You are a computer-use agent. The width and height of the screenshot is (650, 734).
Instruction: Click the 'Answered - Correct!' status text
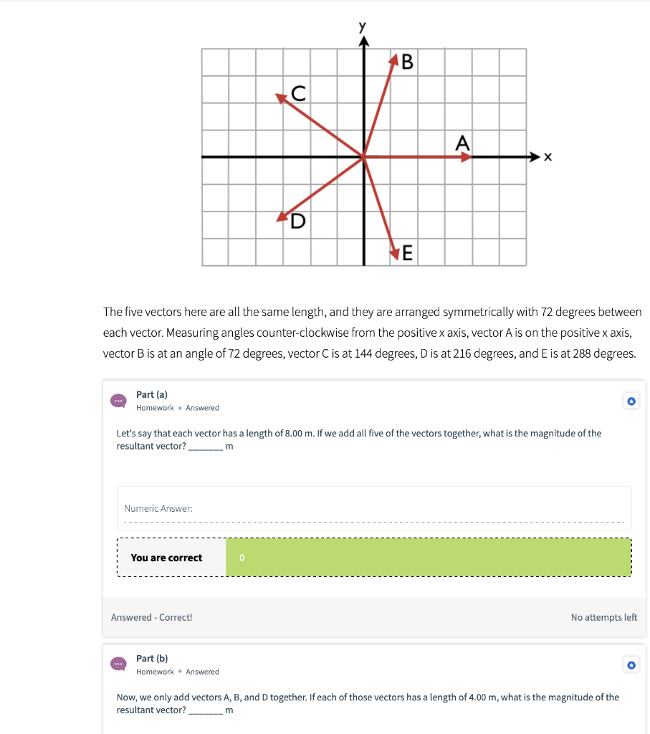(x=151, y=617)
